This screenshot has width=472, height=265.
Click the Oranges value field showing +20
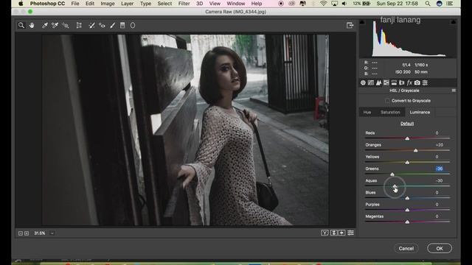(x=440, y=145)
